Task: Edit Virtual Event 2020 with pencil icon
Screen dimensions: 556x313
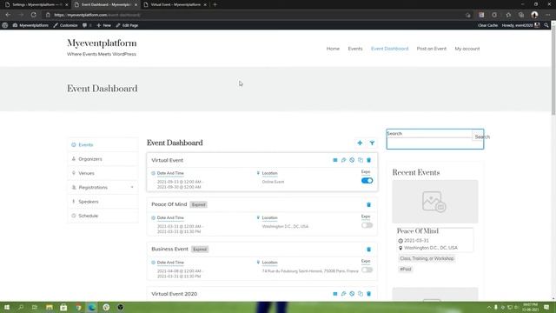Action: [x=344, y=294]
